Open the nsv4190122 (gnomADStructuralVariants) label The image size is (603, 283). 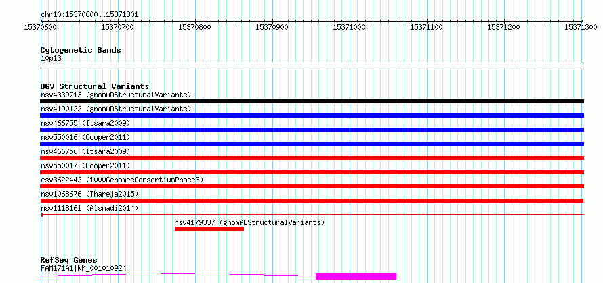116,109
